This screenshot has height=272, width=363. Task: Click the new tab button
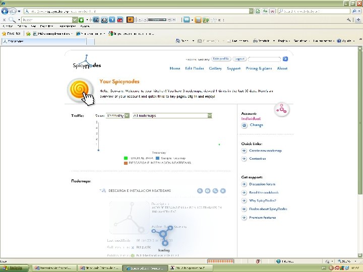coord(91,41)
